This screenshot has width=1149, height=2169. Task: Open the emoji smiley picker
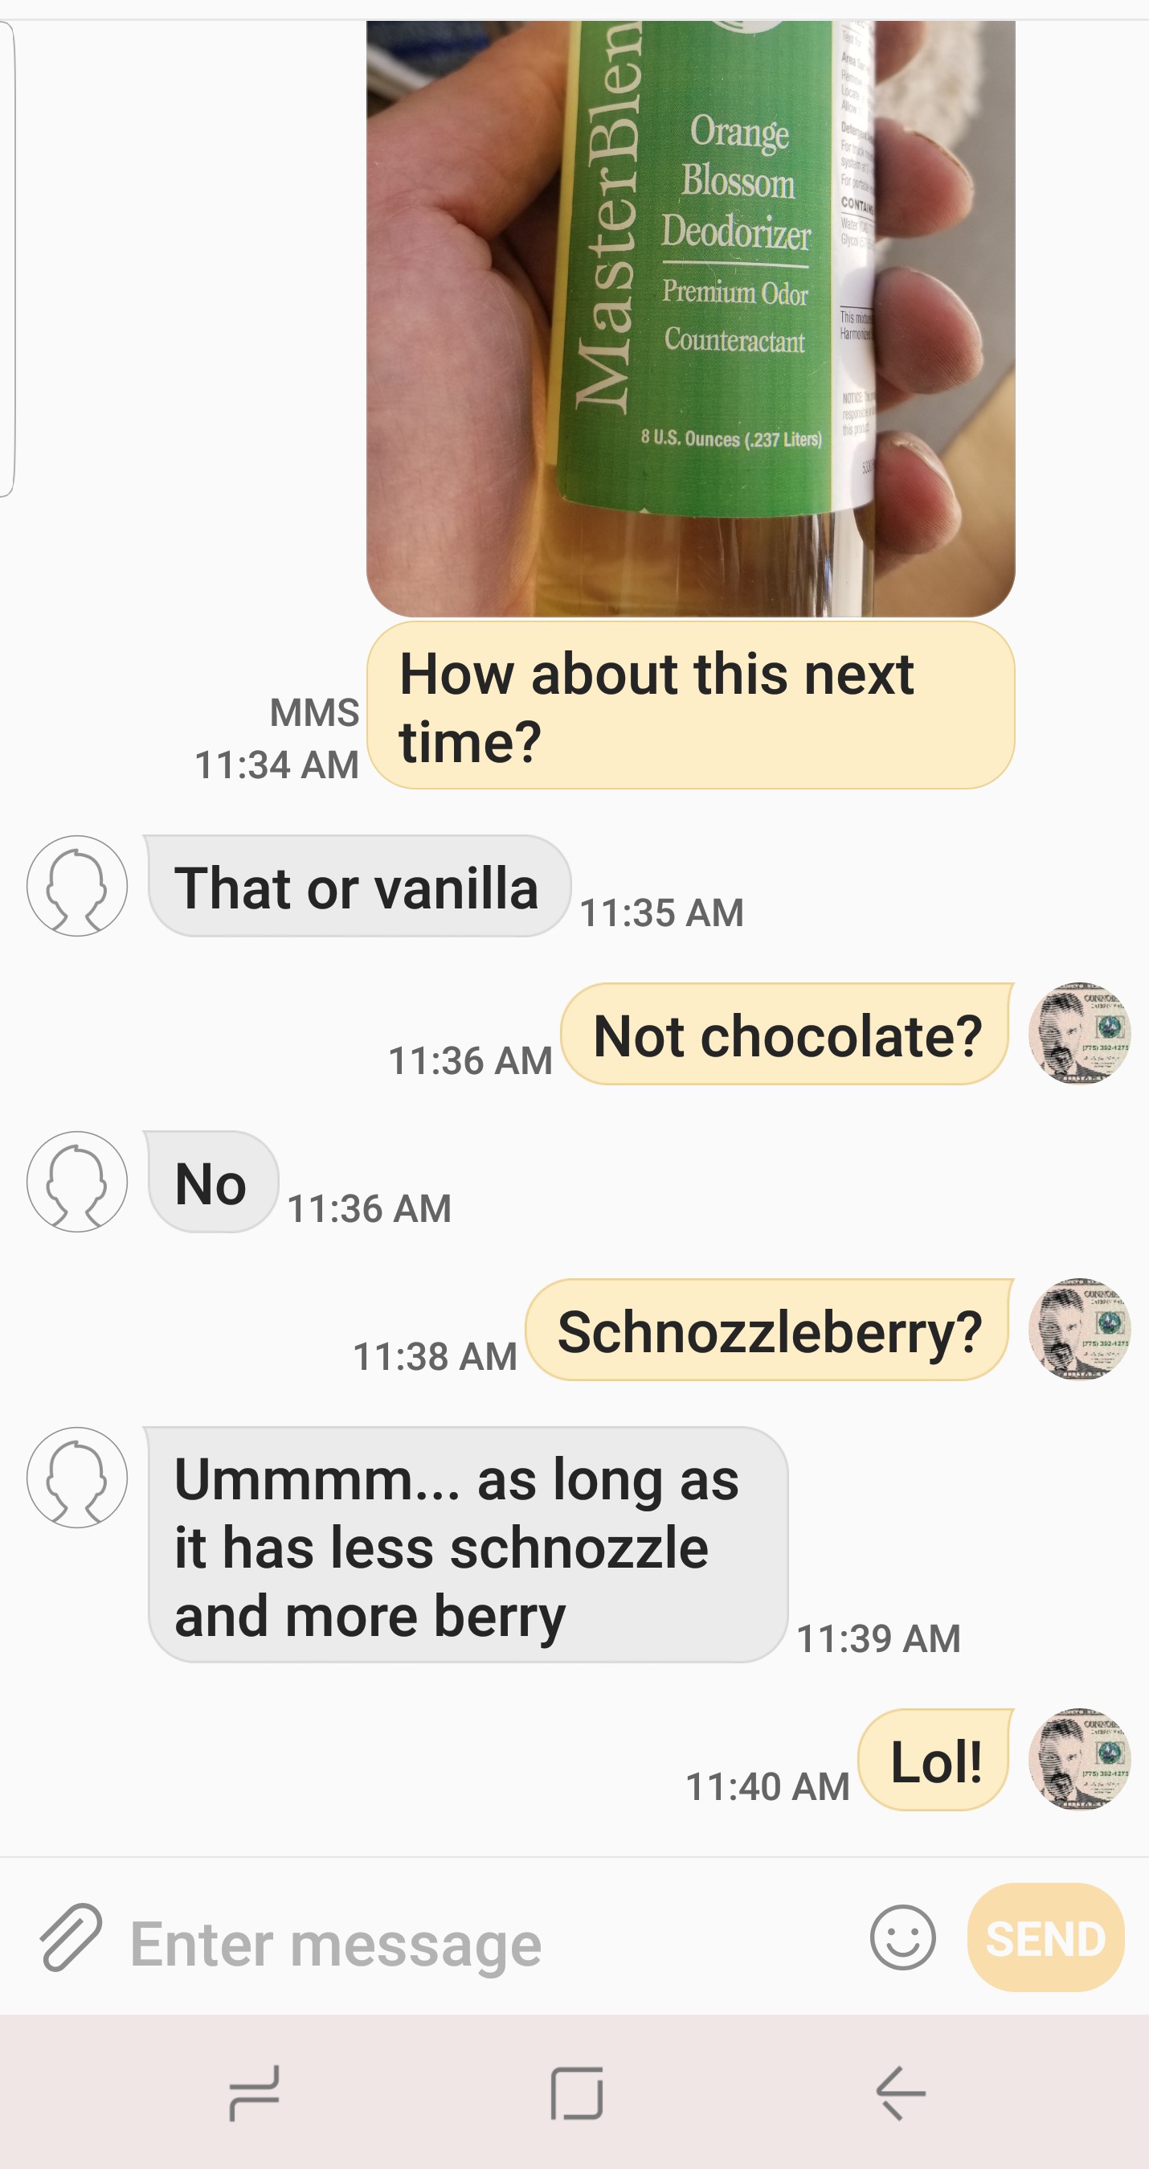point(902,1937)
